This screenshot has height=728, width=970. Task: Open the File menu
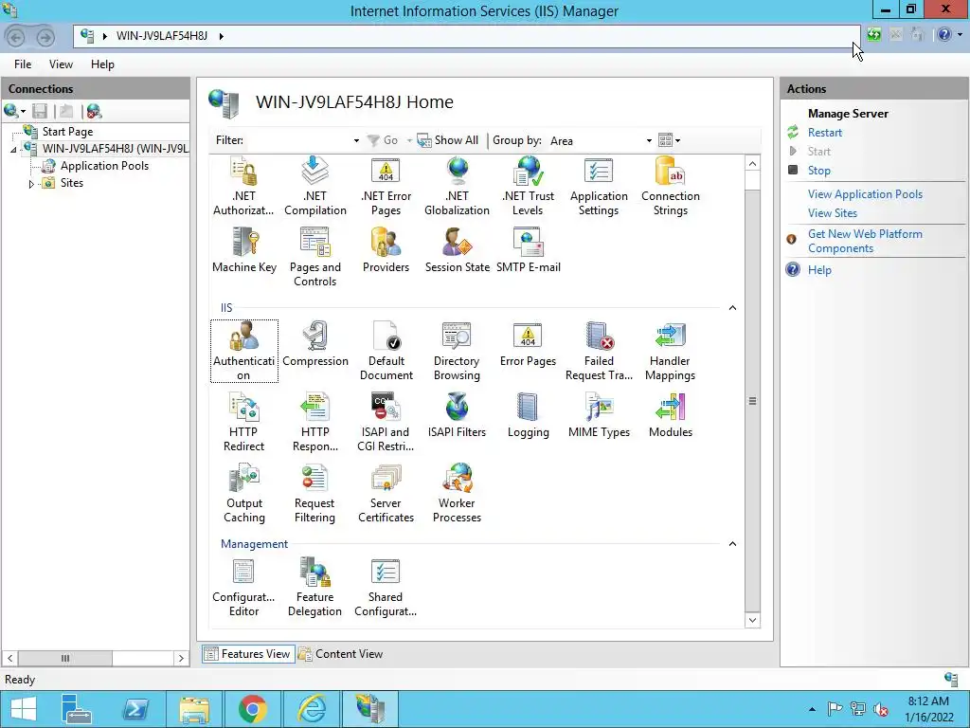coord(23,64)
